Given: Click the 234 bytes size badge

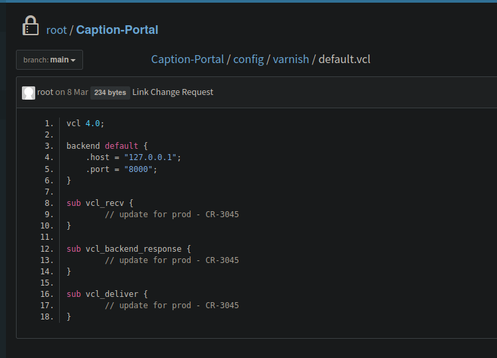Looking at the screenshot, I should (110, 92).
